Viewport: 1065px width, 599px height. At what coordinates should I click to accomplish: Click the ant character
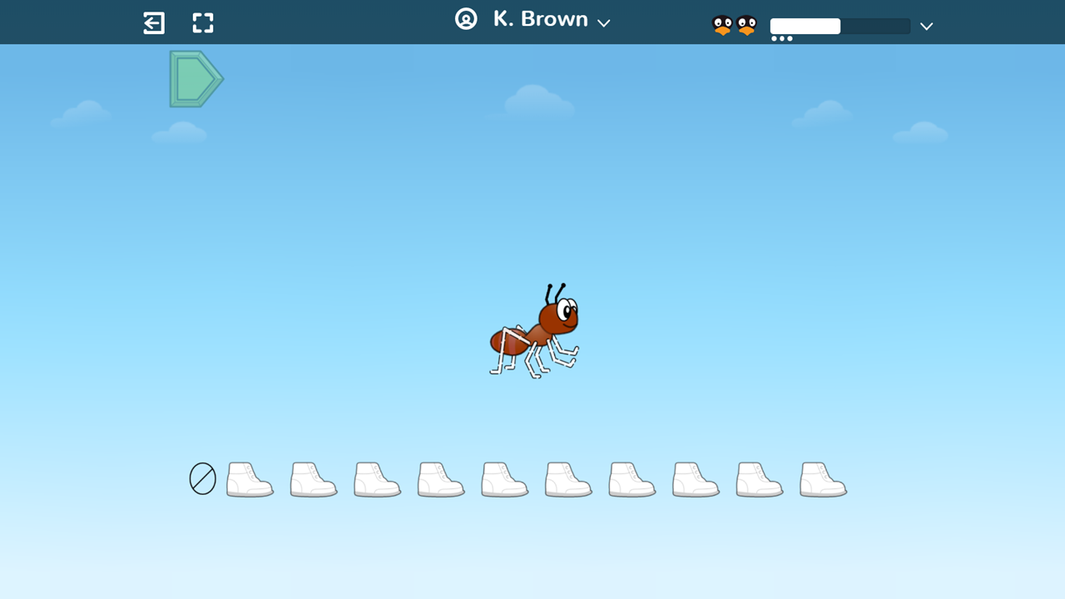tap(535, 331)
